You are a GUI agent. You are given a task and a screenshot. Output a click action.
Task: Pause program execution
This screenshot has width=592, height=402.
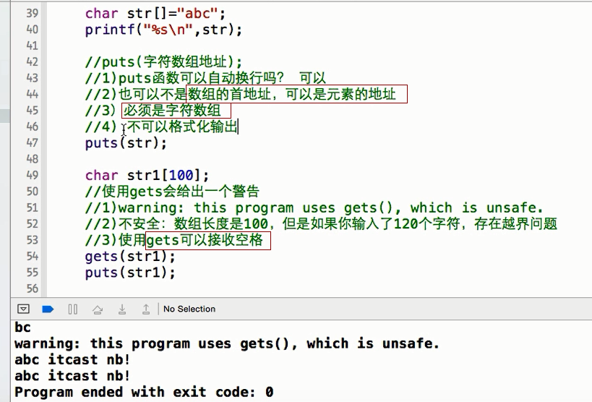[x=73, y=309]
